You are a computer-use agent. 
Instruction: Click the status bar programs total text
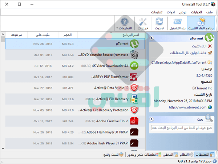(x=195, y=161)
